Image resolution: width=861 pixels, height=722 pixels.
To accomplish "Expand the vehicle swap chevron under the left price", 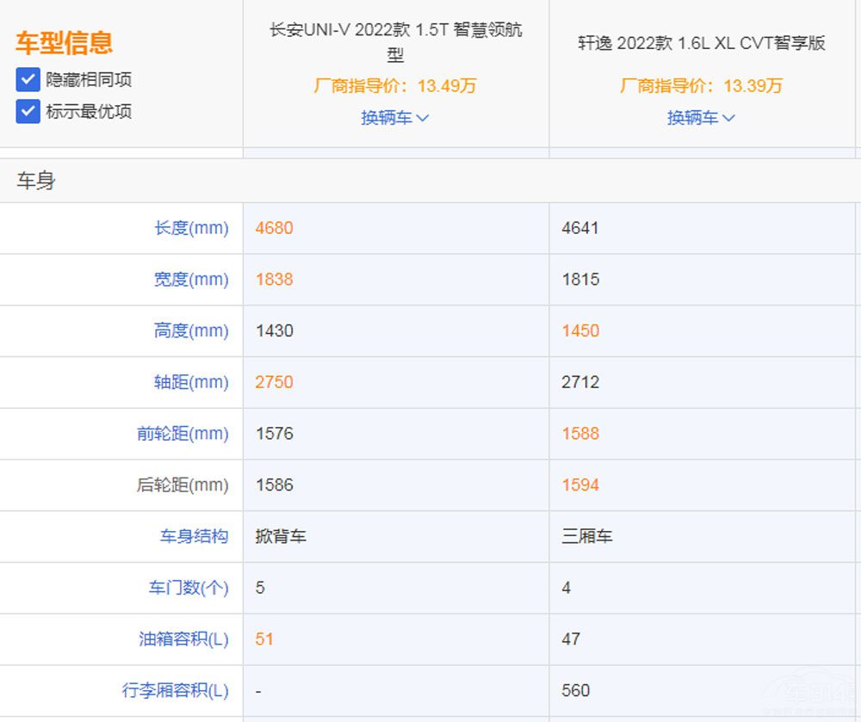I will (x=421, y=118).
